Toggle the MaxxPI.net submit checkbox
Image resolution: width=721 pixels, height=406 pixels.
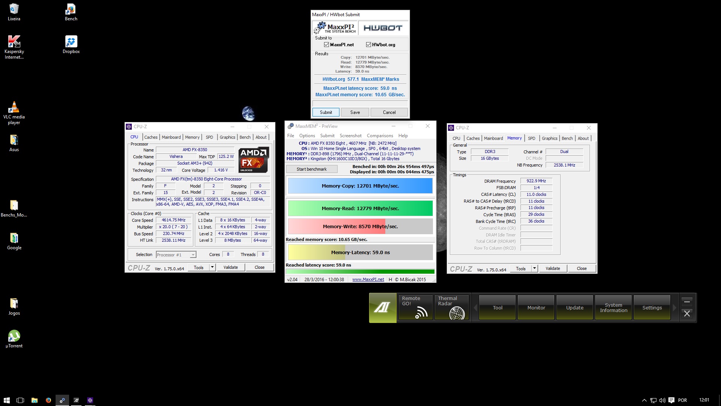[x=326, y=45]
